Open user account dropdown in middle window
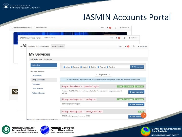This screenshot has height=137, width=182. (133, 38)
